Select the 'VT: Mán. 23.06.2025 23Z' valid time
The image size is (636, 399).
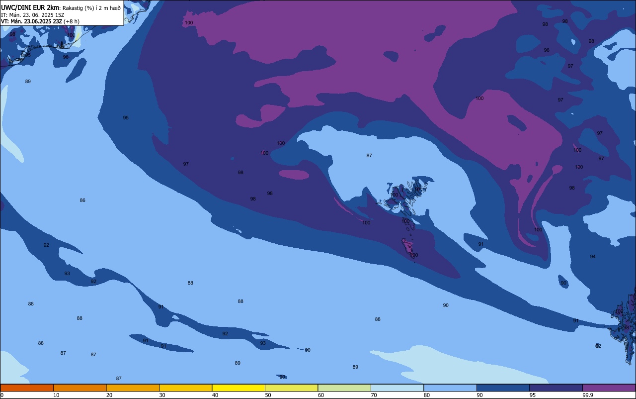click(x=32, y=21)
